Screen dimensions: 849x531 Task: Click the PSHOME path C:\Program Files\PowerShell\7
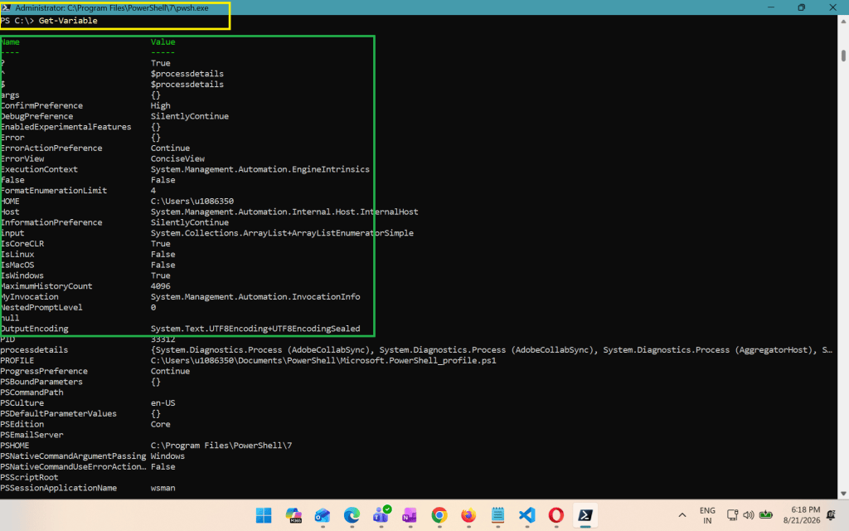pyautogui.click(x=221, y=446)
